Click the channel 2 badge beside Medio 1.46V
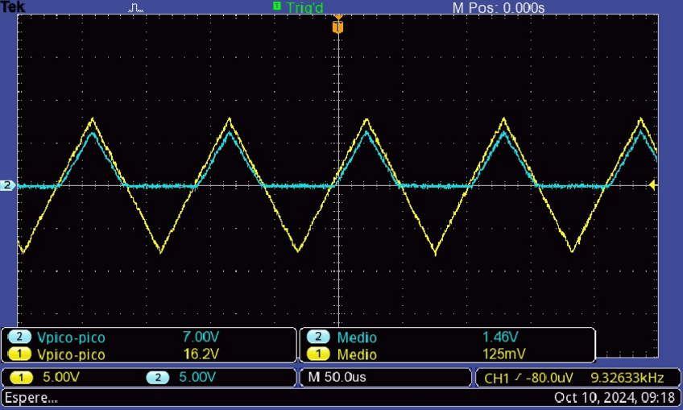The image size is (683, 410). coord(319,338)
